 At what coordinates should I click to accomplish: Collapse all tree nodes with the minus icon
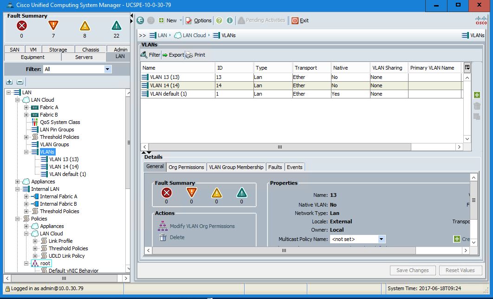20,82
